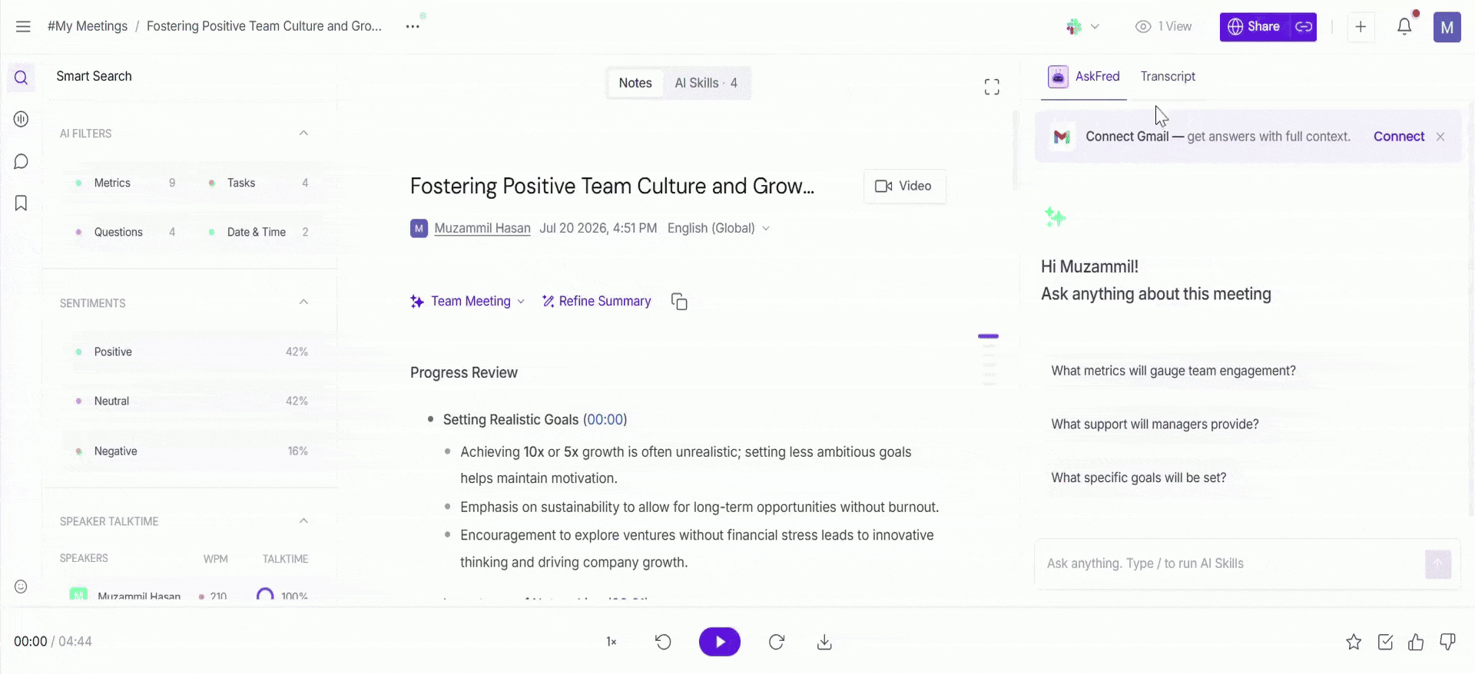Open English (Global) language dropdown
This screenshot has height=674, width=1475.
[718, 228]
